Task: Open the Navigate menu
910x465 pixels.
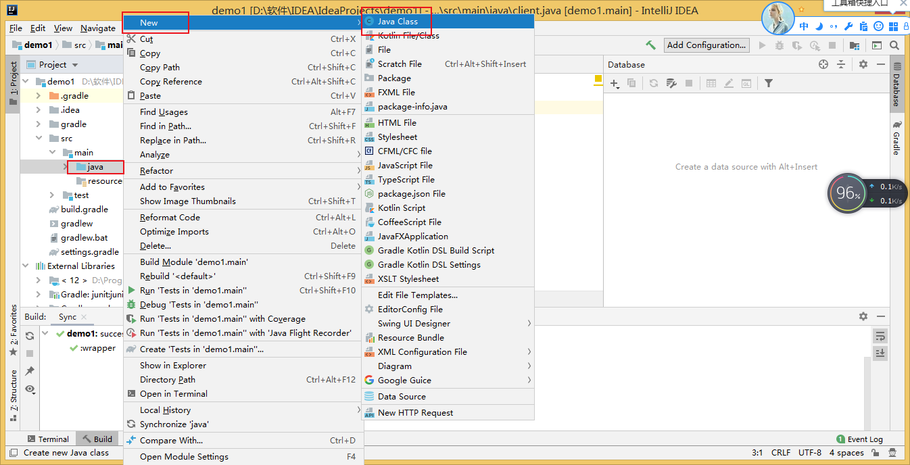Action: tap(98, 28)
